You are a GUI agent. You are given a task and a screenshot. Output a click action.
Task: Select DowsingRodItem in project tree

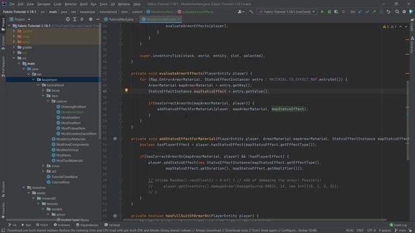click(73, 107)
